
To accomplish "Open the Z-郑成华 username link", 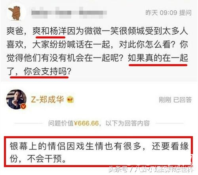I will 47,99.
